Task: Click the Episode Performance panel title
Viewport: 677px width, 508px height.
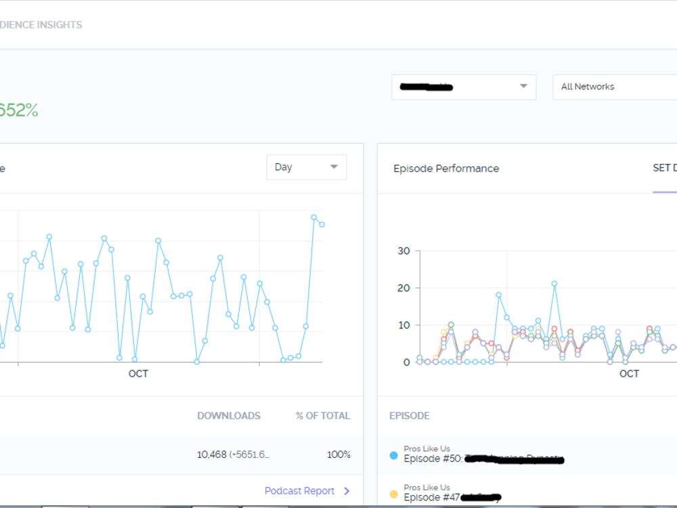Action: point(446,169)
